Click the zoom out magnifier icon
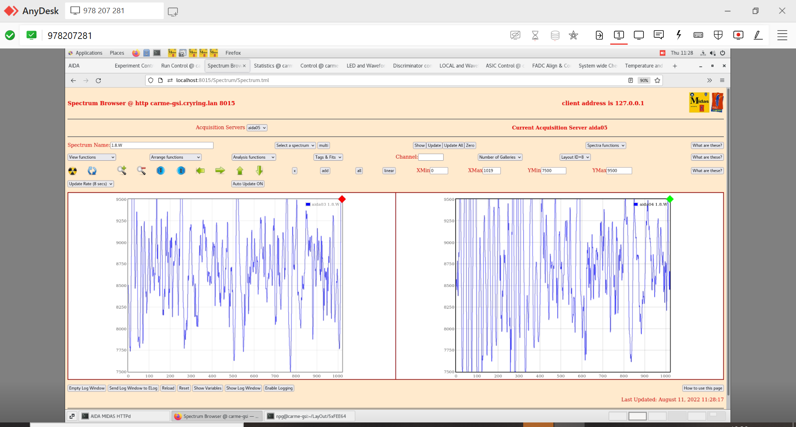This screenshot has width=796, height=427. 141,170
